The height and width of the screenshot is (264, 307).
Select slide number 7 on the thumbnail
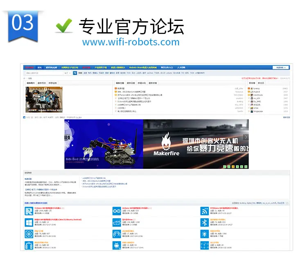click(45, 89)
